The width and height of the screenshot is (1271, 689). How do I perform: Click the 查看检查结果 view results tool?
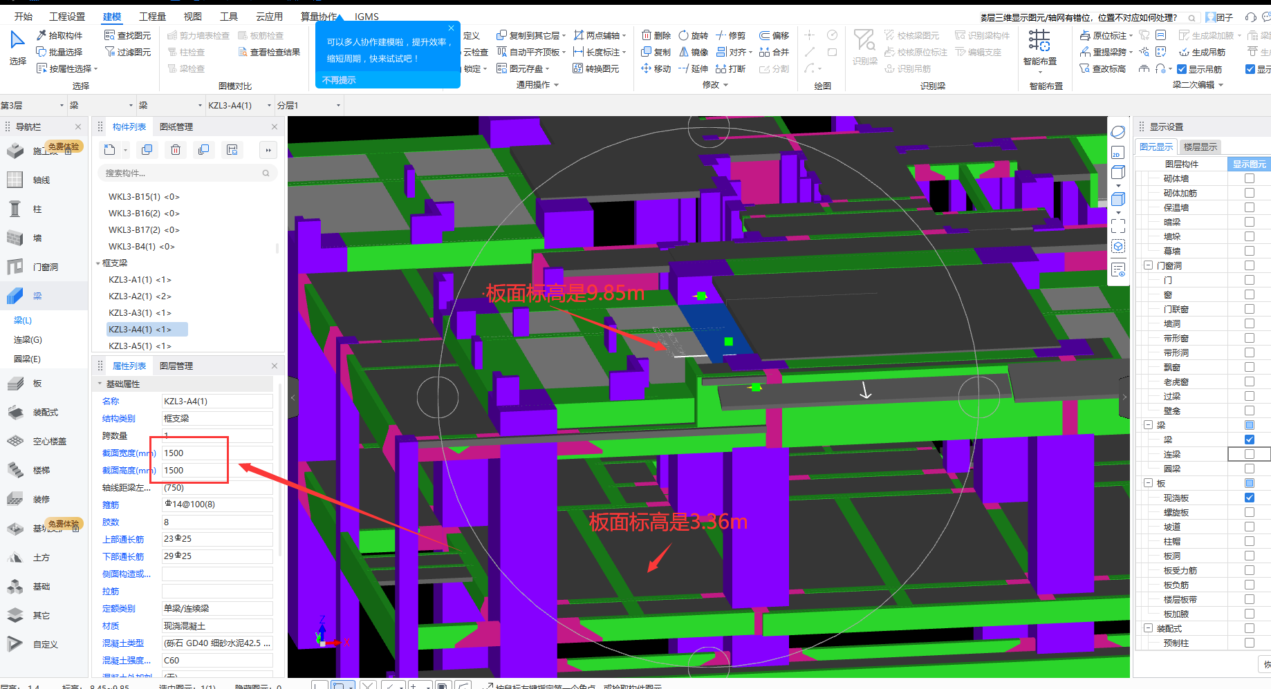pyautogui.click(x=268, y=52)
